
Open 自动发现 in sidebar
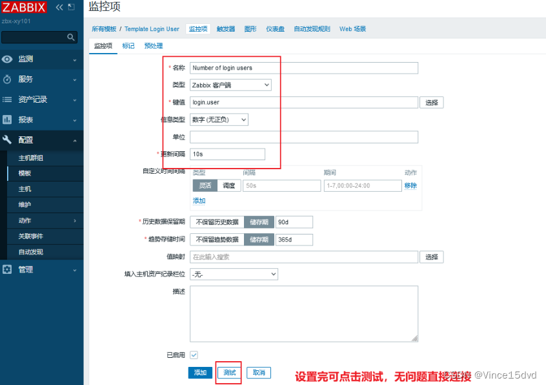pos(30,252)
